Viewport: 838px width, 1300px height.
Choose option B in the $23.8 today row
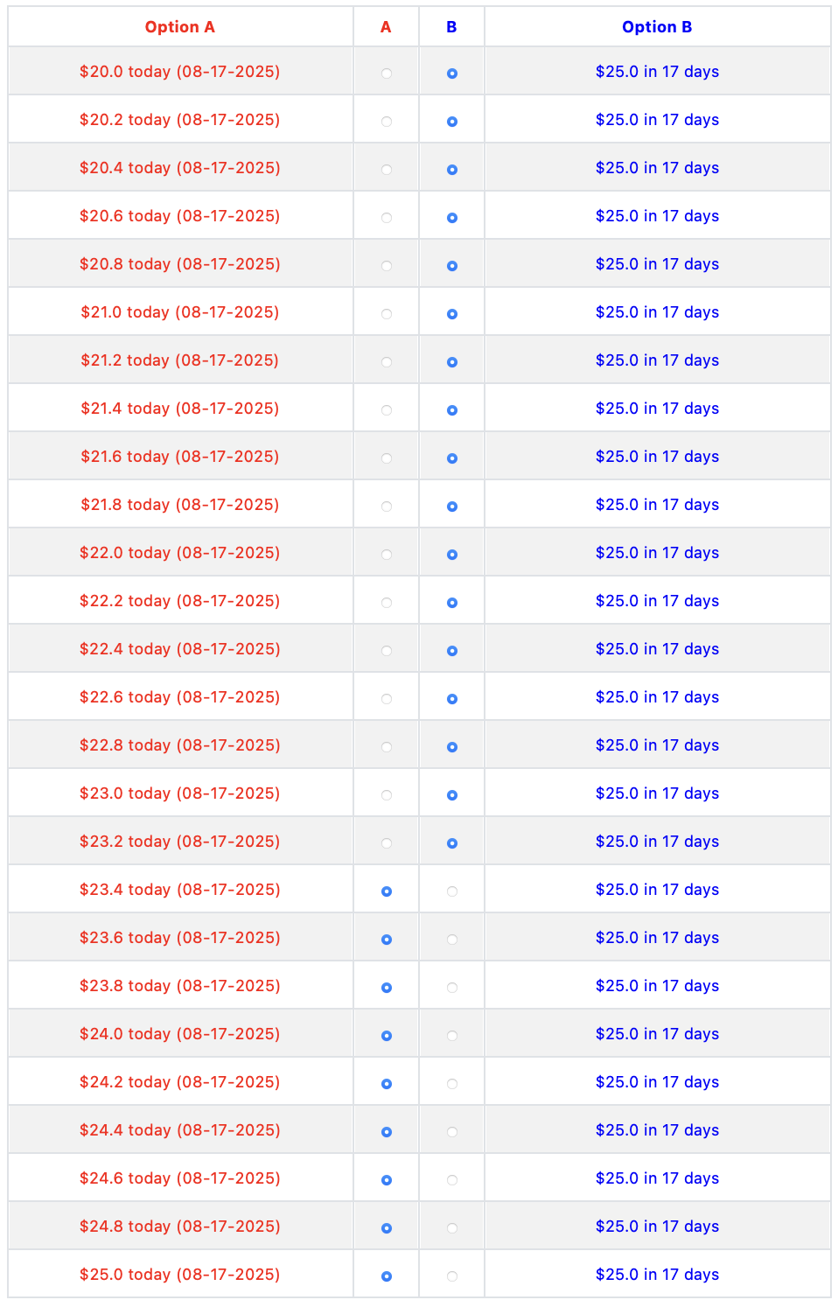(x=452, y=988)
